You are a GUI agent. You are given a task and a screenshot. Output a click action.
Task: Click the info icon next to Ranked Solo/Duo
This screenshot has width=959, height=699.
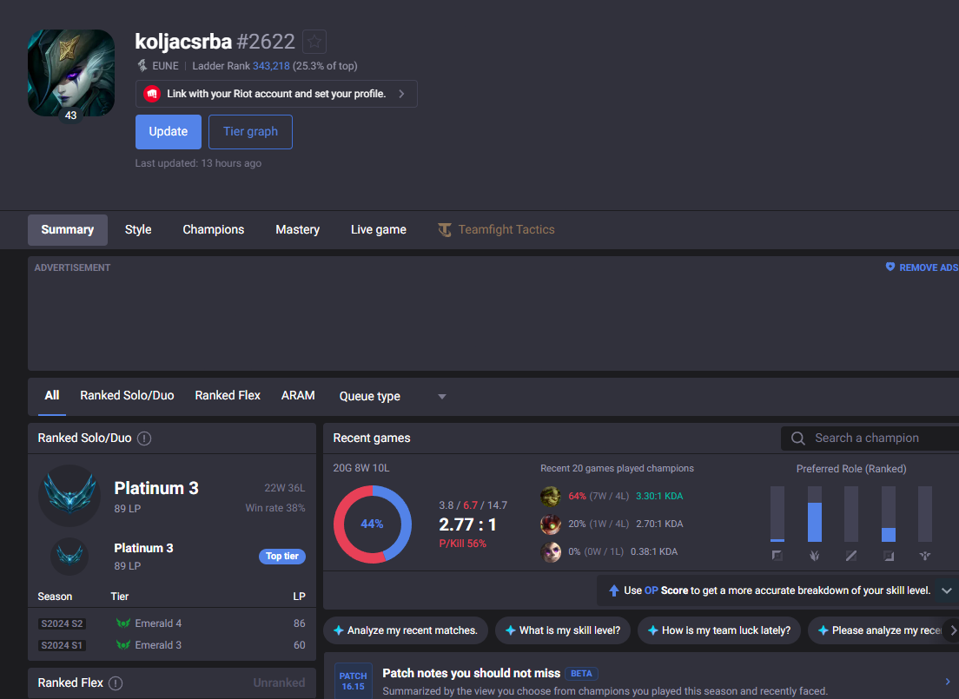[x=143, y=439]
